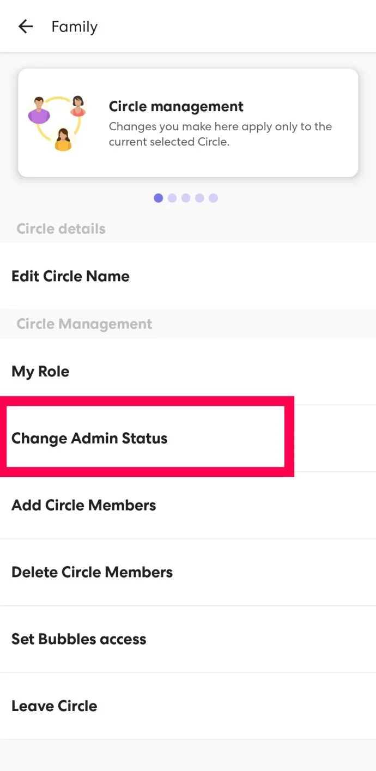Open Delete Circle Members
Viewport: 376px width, 771px height.
(92, 572)
